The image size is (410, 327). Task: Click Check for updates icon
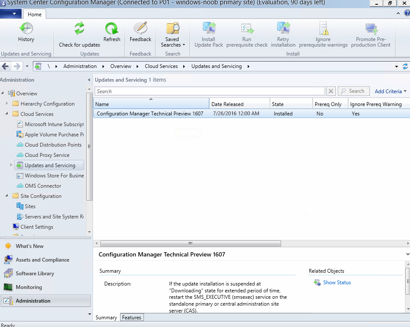pos(79,28)
